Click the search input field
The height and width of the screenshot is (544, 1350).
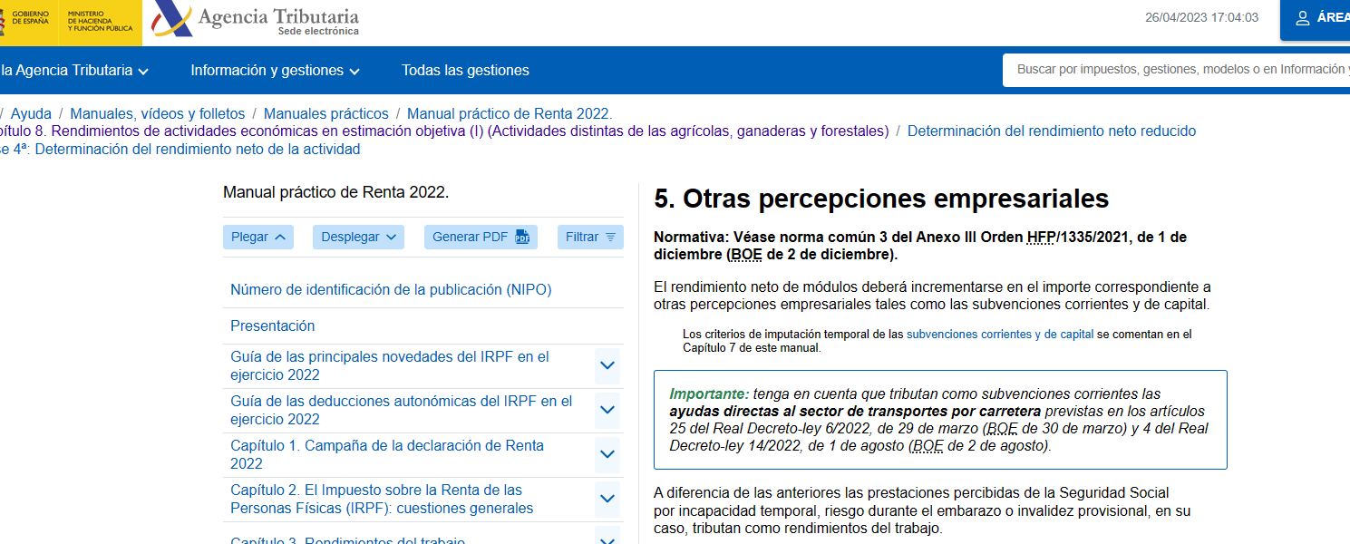tap(1175, 70)
